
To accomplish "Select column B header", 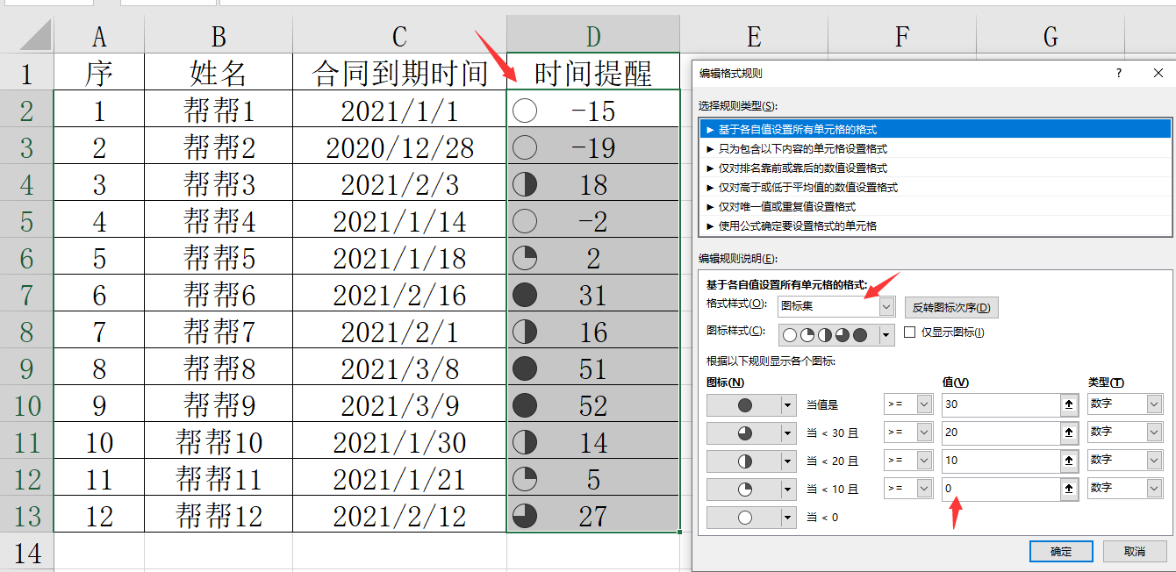I will point(219,36).
